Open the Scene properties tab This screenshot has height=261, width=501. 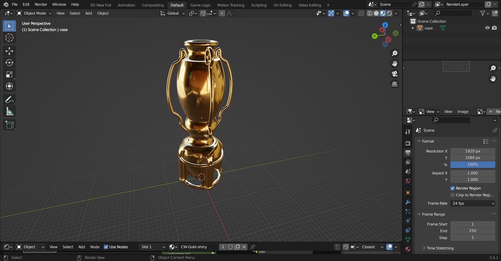click(408, 171)
